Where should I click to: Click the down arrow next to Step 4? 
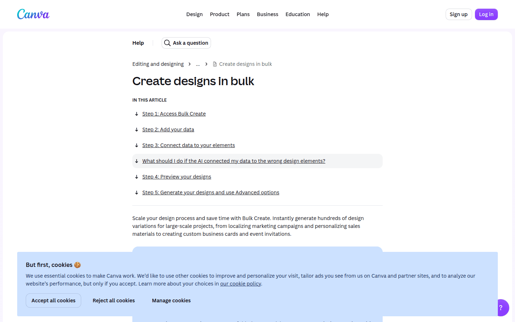click(137, 177)
